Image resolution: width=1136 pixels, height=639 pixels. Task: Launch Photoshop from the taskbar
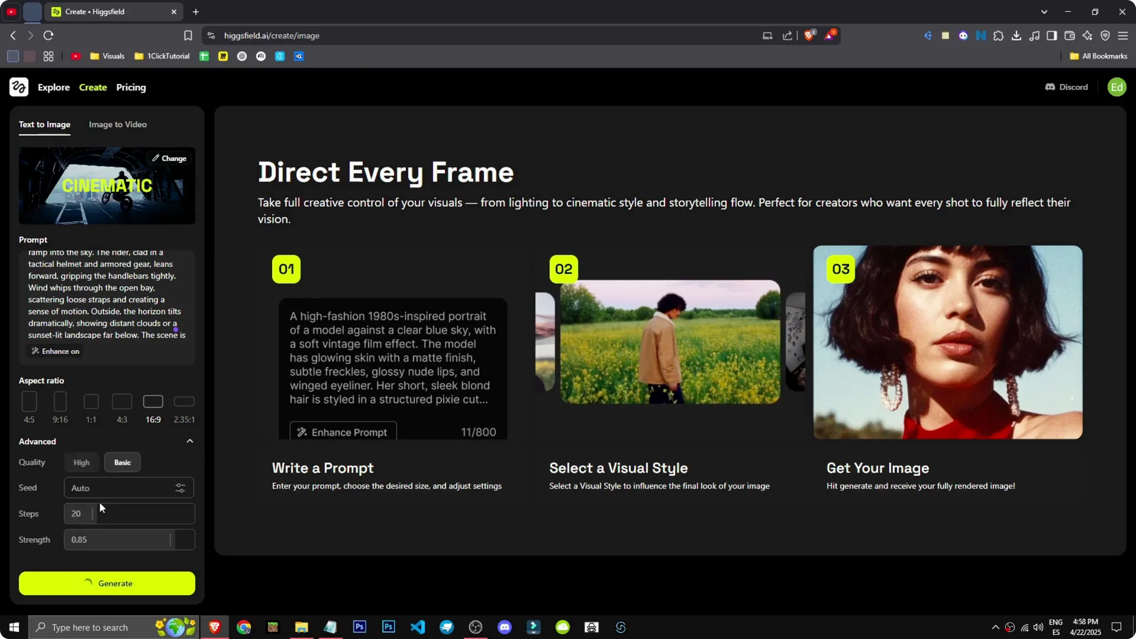(359, 627)
